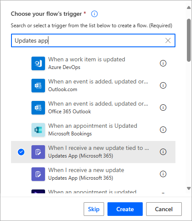Screen dimensions: 192x221
Task: Show info for the Microsoft Bookings trigger
Action: tap(163, 129)
